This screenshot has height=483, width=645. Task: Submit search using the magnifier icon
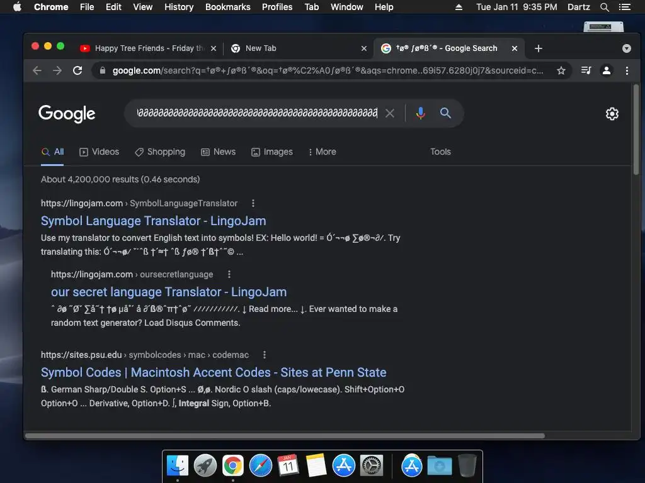pyautogui.click(x=445, y=113)
